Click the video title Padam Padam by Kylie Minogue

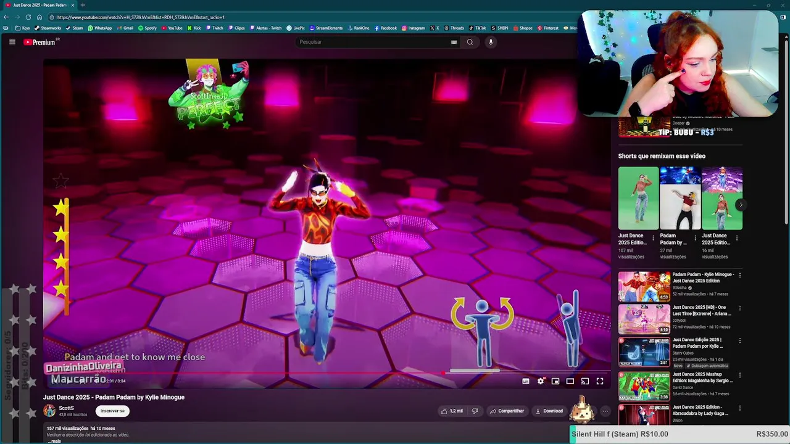tap(114, 397)
